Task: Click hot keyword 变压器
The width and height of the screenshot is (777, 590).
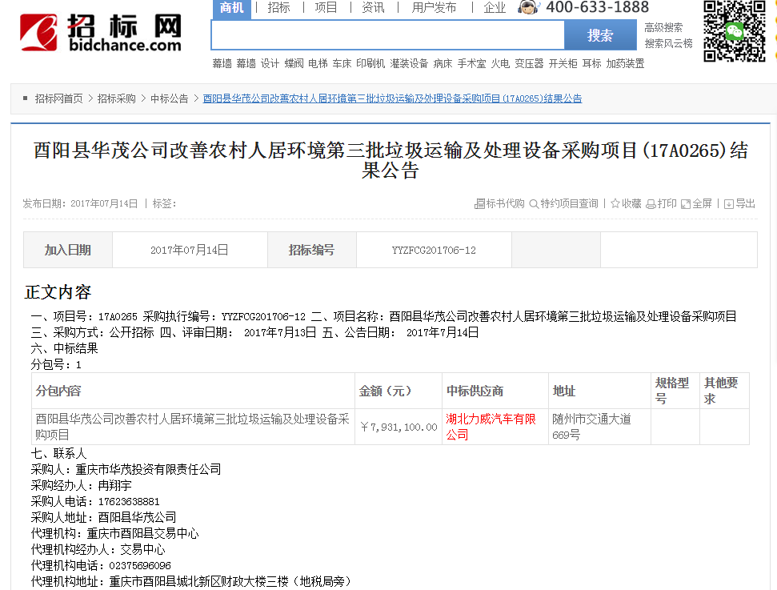Action: click(x=529, y=63)
